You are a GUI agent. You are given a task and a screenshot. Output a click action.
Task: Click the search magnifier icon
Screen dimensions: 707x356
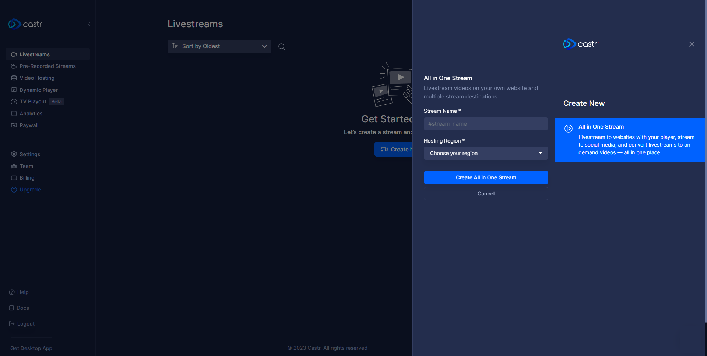tap(282, 47)
